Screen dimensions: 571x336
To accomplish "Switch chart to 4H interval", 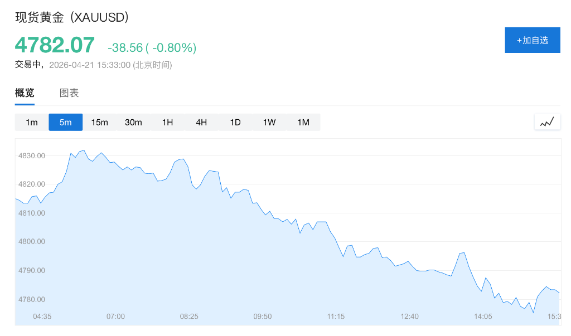I will (201, 122).
